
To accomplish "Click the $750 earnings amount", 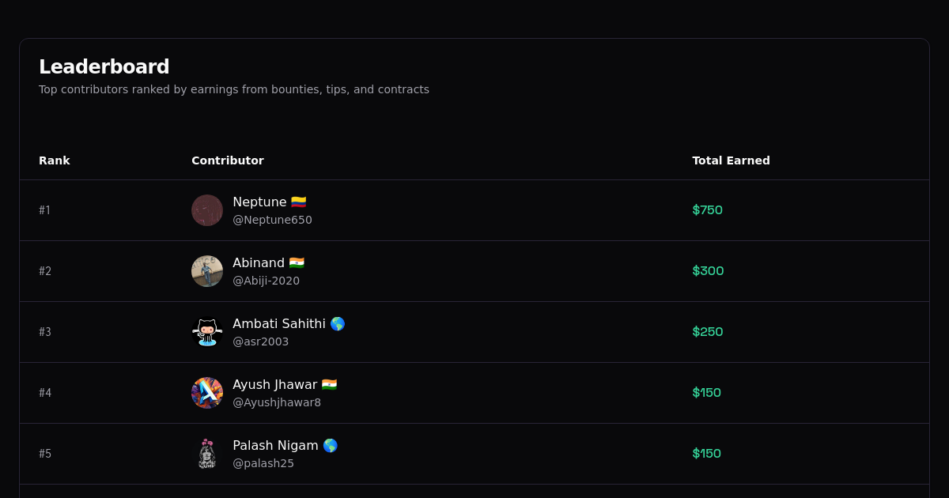I will [x=707, y=210].
